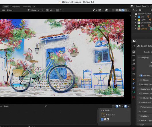Click the node editor parent node tree icon

coord(113,106)
